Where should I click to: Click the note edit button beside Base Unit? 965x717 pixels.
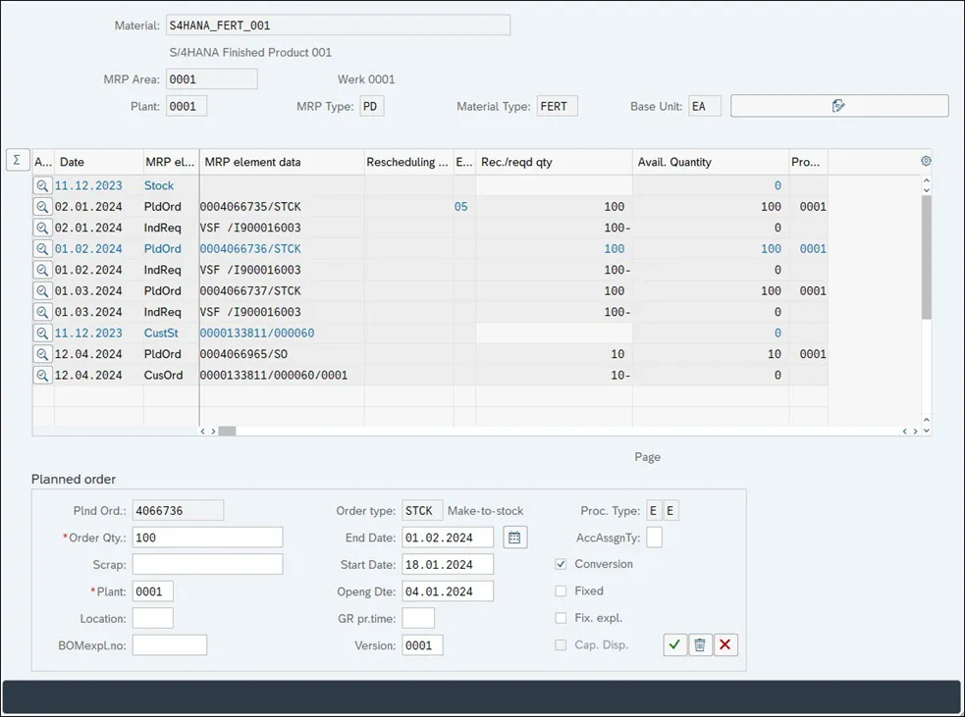838,106
